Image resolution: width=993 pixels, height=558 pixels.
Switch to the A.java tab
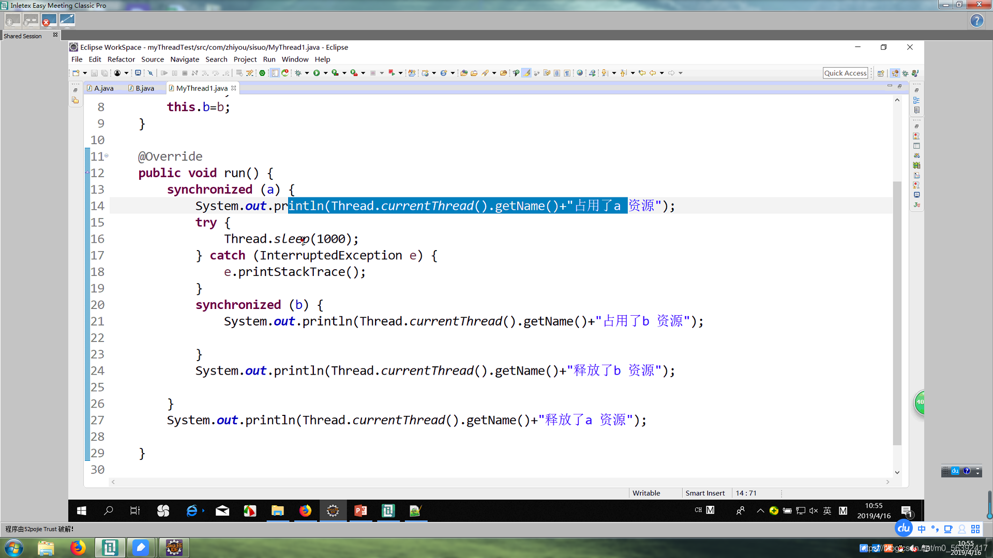tap(101, 88)
